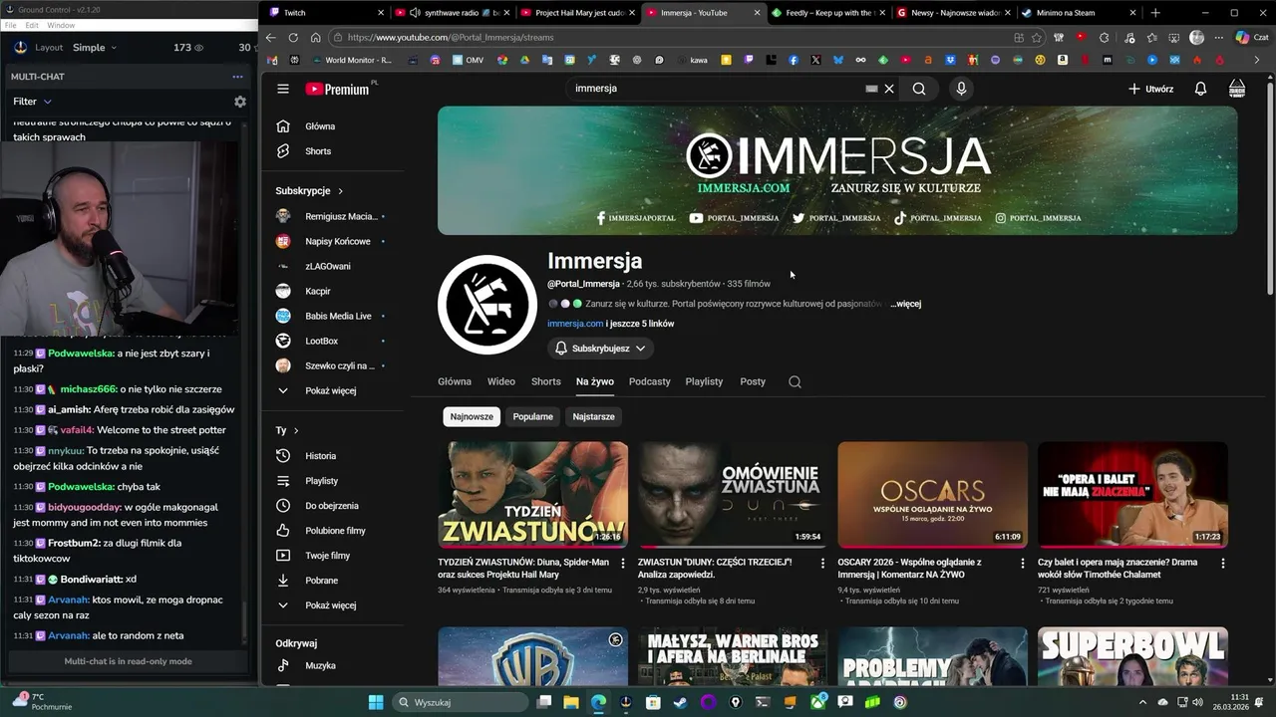Clear the immersja search text

(x=889, y=89)
